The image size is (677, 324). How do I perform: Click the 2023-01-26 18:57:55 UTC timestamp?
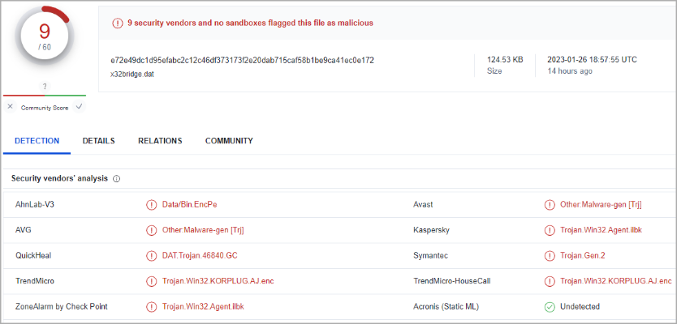591,60
